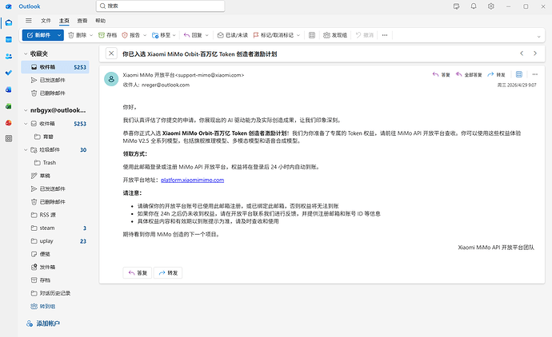This screenshot has width=552, height=337.
Task: Click 添加帐户 add account
Action: 43,323
